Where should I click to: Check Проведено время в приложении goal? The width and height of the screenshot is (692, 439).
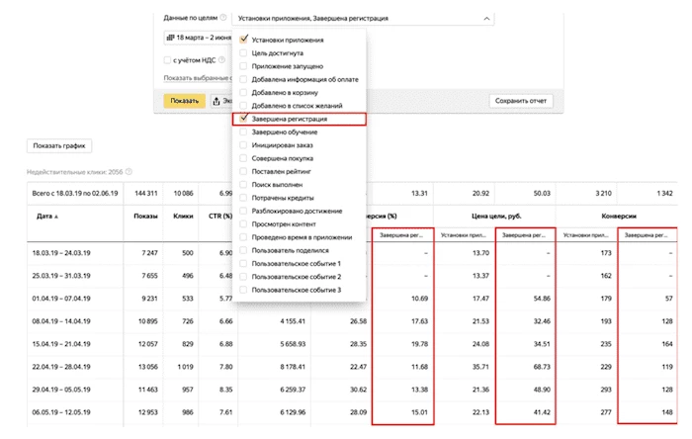click(243, 237)
